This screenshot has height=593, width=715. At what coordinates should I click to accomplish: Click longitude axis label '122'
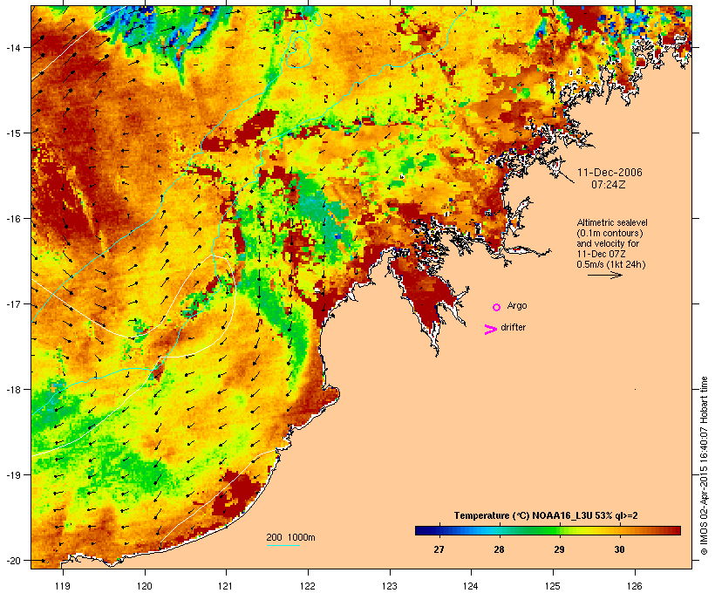pos(308,586)
